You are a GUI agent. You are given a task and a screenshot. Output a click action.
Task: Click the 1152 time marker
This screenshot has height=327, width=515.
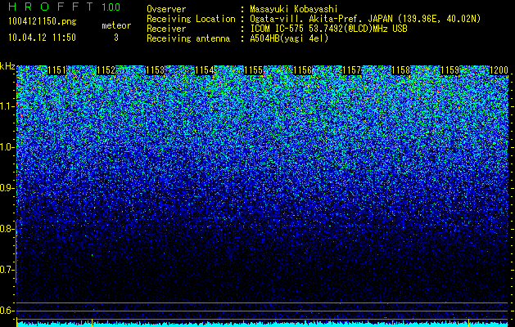coord(106,70)
